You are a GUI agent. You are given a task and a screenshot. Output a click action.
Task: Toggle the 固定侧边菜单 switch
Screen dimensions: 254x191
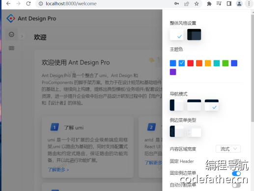[236, 173]
